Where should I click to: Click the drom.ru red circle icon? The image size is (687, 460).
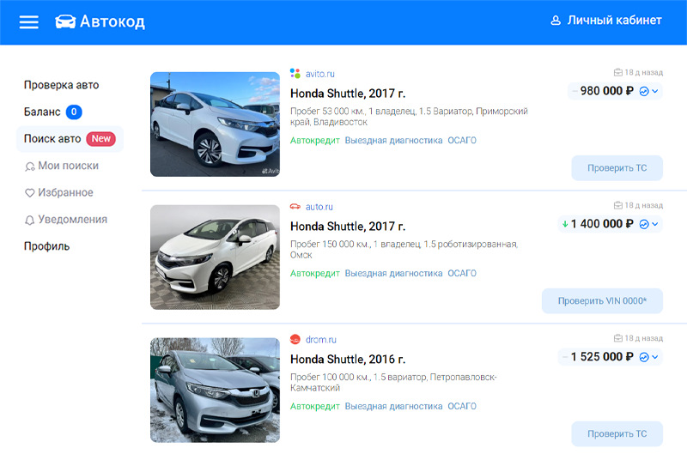295,339
